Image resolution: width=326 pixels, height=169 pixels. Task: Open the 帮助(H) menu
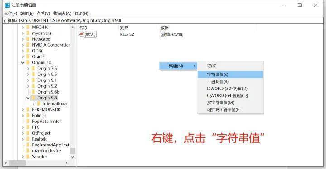click(x=81, y=14)
